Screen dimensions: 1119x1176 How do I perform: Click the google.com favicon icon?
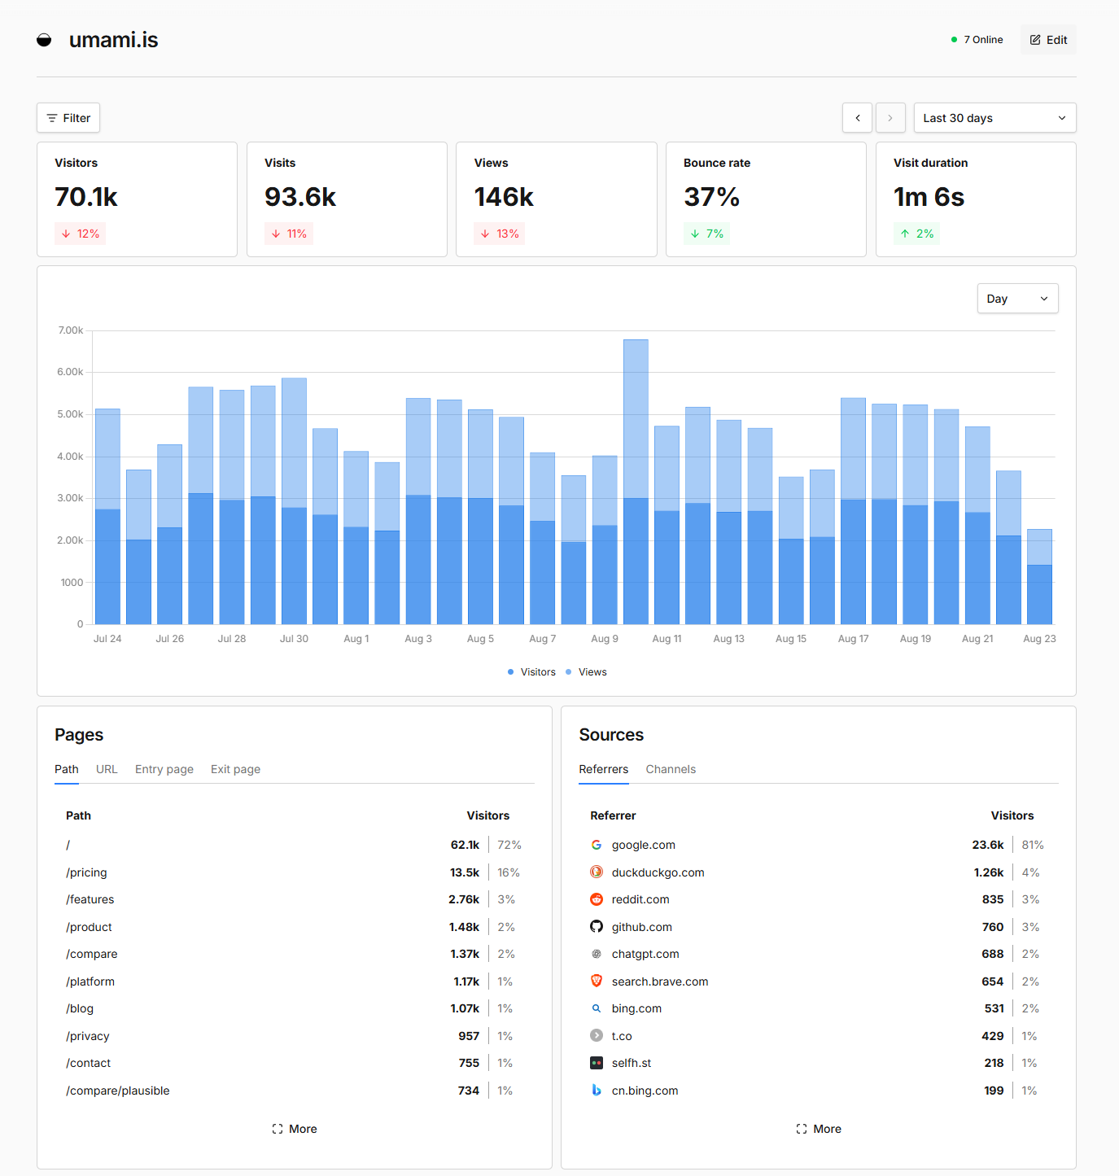pos(597,845)
